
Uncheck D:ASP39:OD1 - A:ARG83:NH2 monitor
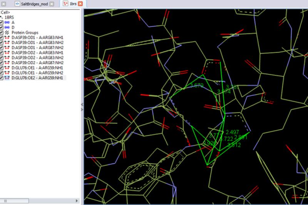2,43
